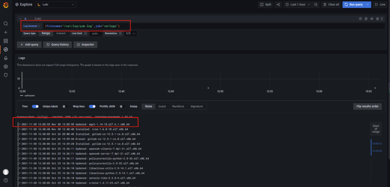Open the Loki datasource dropdown
The height and width of the screenshot is (187, 390).
click(56, 4)
